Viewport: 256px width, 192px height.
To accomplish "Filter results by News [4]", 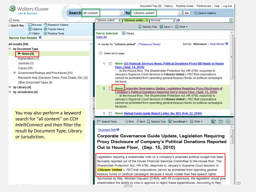I will pyautogui.click(x=28, y=54).
